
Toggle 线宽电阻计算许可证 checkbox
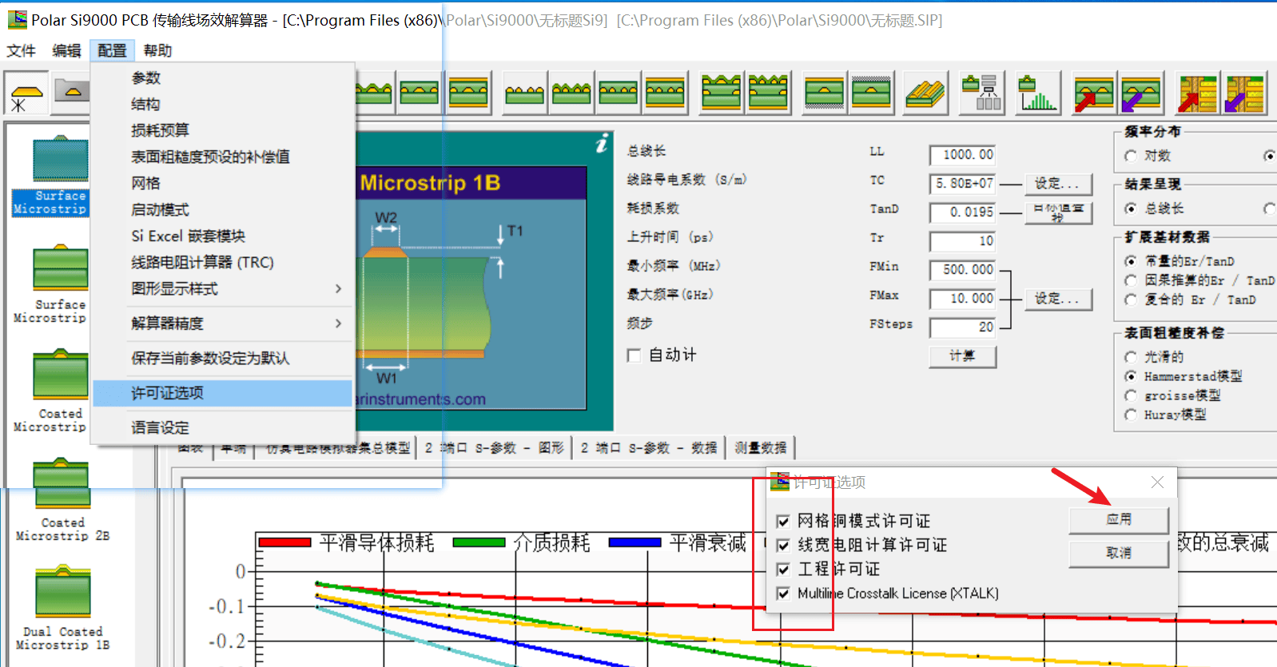tap(783, 546)
